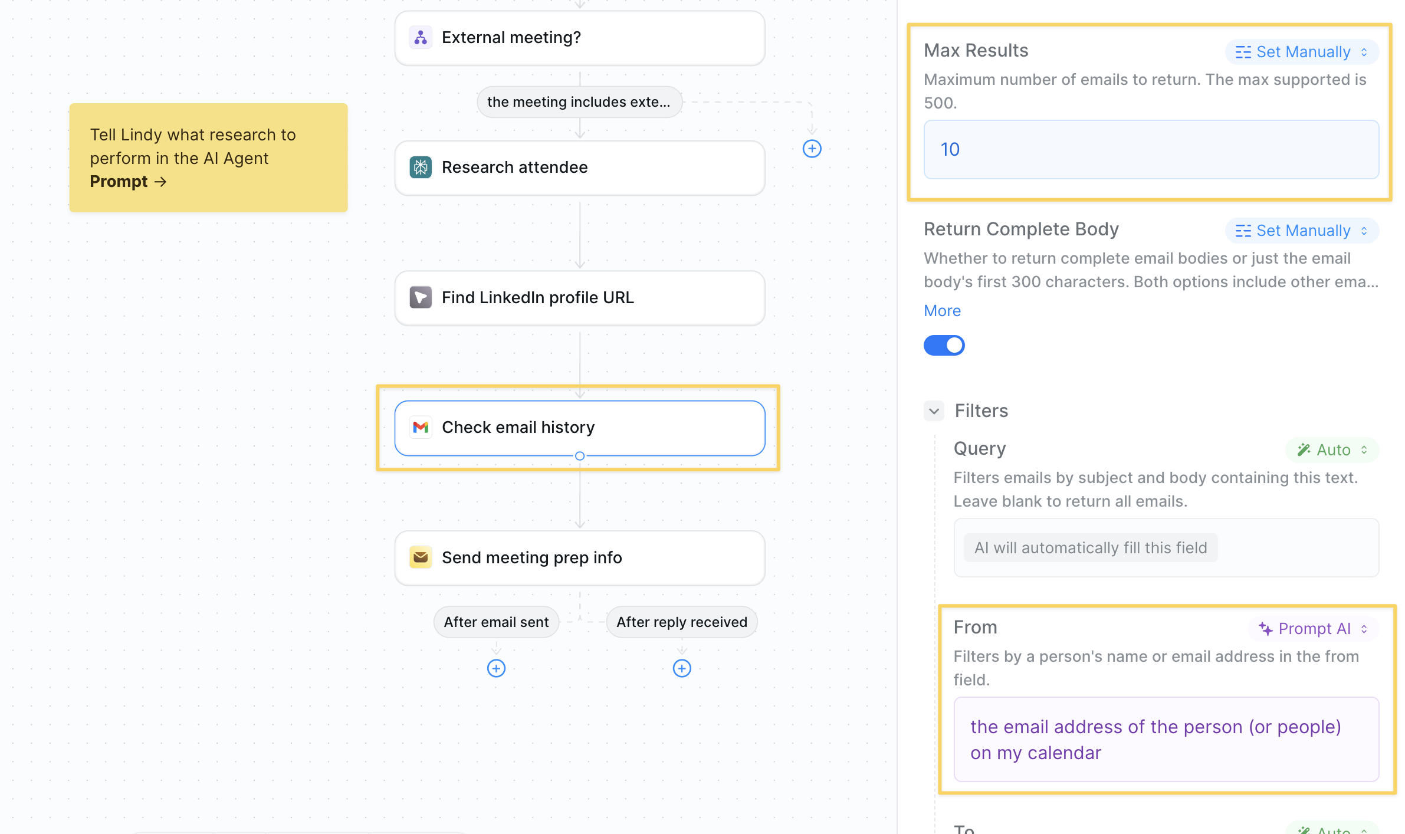The height and width of the screenshot is (834, 1405).
Task: Click the Research attendee AI agent icon
Action: pyautogui.click(x=421, y=168)
